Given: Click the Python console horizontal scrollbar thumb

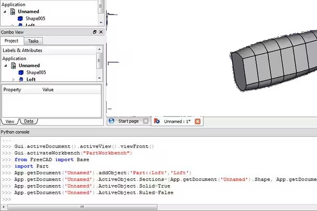Looking at the screenshot, I should pos(82,207).
